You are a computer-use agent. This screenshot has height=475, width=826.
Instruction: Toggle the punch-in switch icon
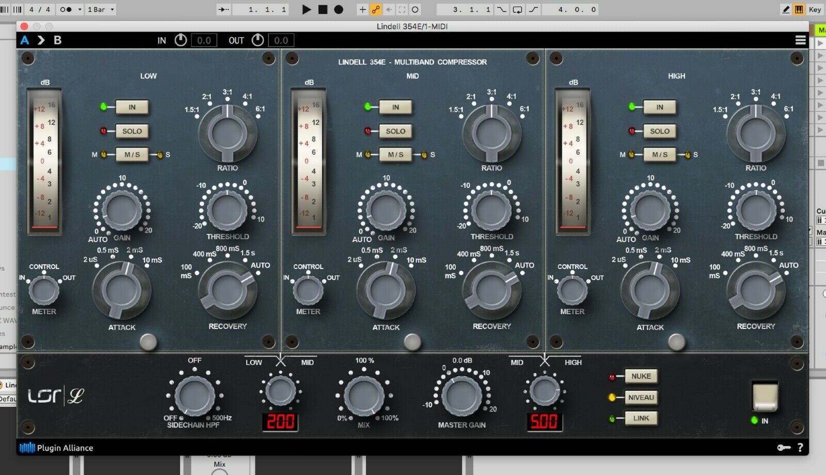[501, 9]
